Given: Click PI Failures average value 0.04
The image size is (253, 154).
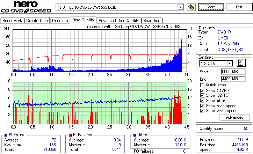Looking at the screenshot, I should pos(117,140).
